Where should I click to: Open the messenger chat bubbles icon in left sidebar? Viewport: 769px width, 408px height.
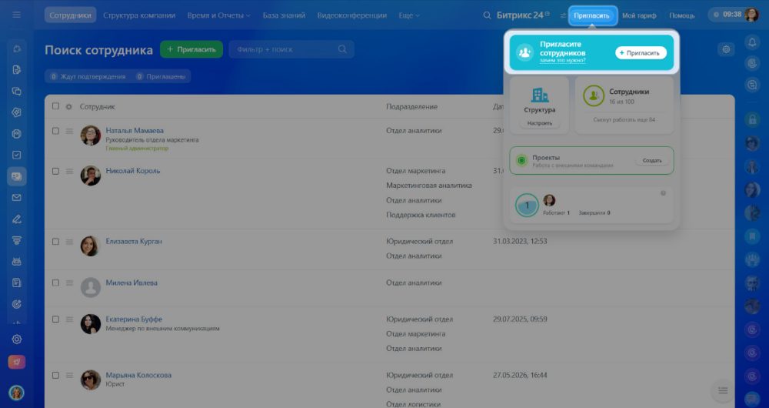tap(17, 92)
